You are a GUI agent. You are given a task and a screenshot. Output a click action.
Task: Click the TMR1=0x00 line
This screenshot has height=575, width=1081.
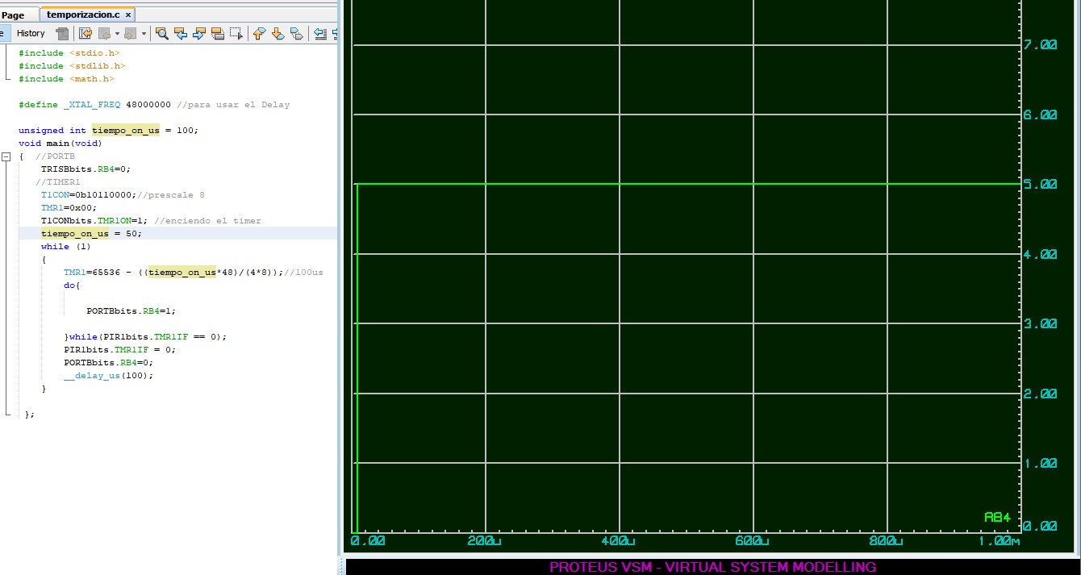69,208
